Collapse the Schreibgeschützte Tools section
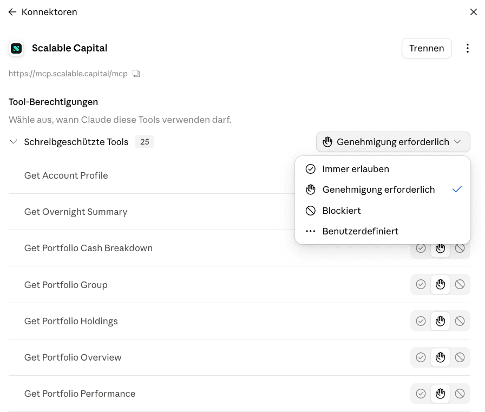 point(13,142)
